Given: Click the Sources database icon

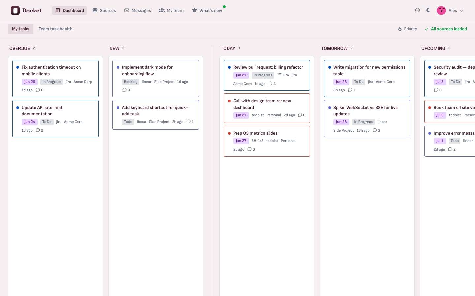Looking at the screenshot, I should pos(95,11).
